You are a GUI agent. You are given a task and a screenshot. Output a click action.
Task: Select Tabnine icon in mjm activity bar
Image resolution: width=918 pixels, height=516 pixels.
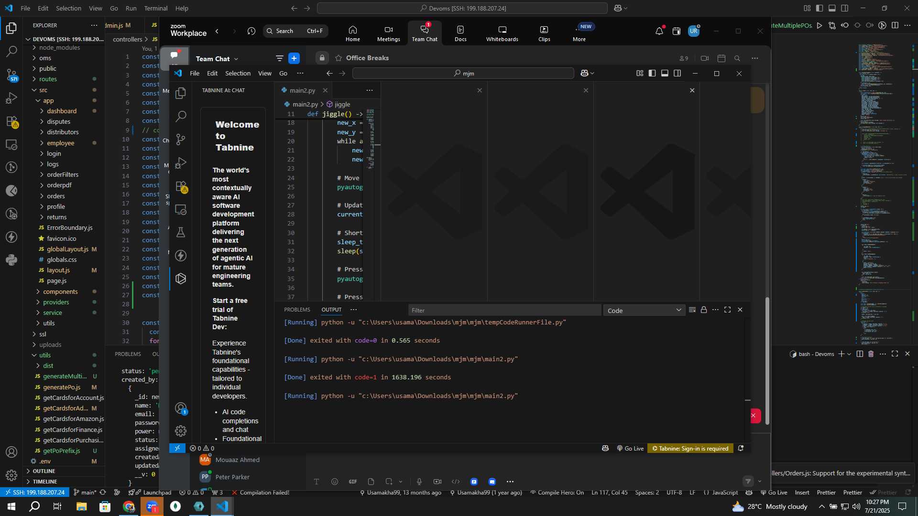(x=181, y=279)
